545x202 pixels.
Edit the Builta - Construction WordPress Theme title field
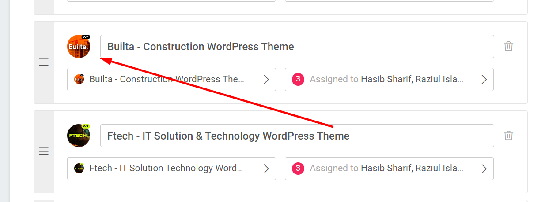pos(297,46)
